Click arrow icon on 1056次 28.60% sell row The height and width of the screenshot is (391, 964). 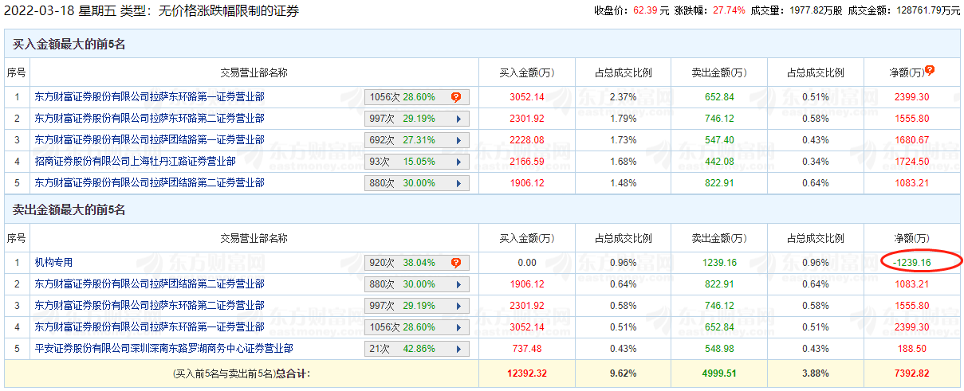458,327
